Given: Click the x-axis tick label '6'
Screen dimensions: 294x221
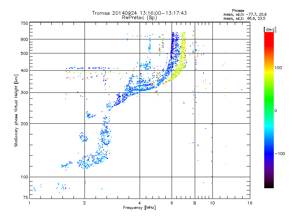Looking at the screenshot, I should click(x=172, y=203).
